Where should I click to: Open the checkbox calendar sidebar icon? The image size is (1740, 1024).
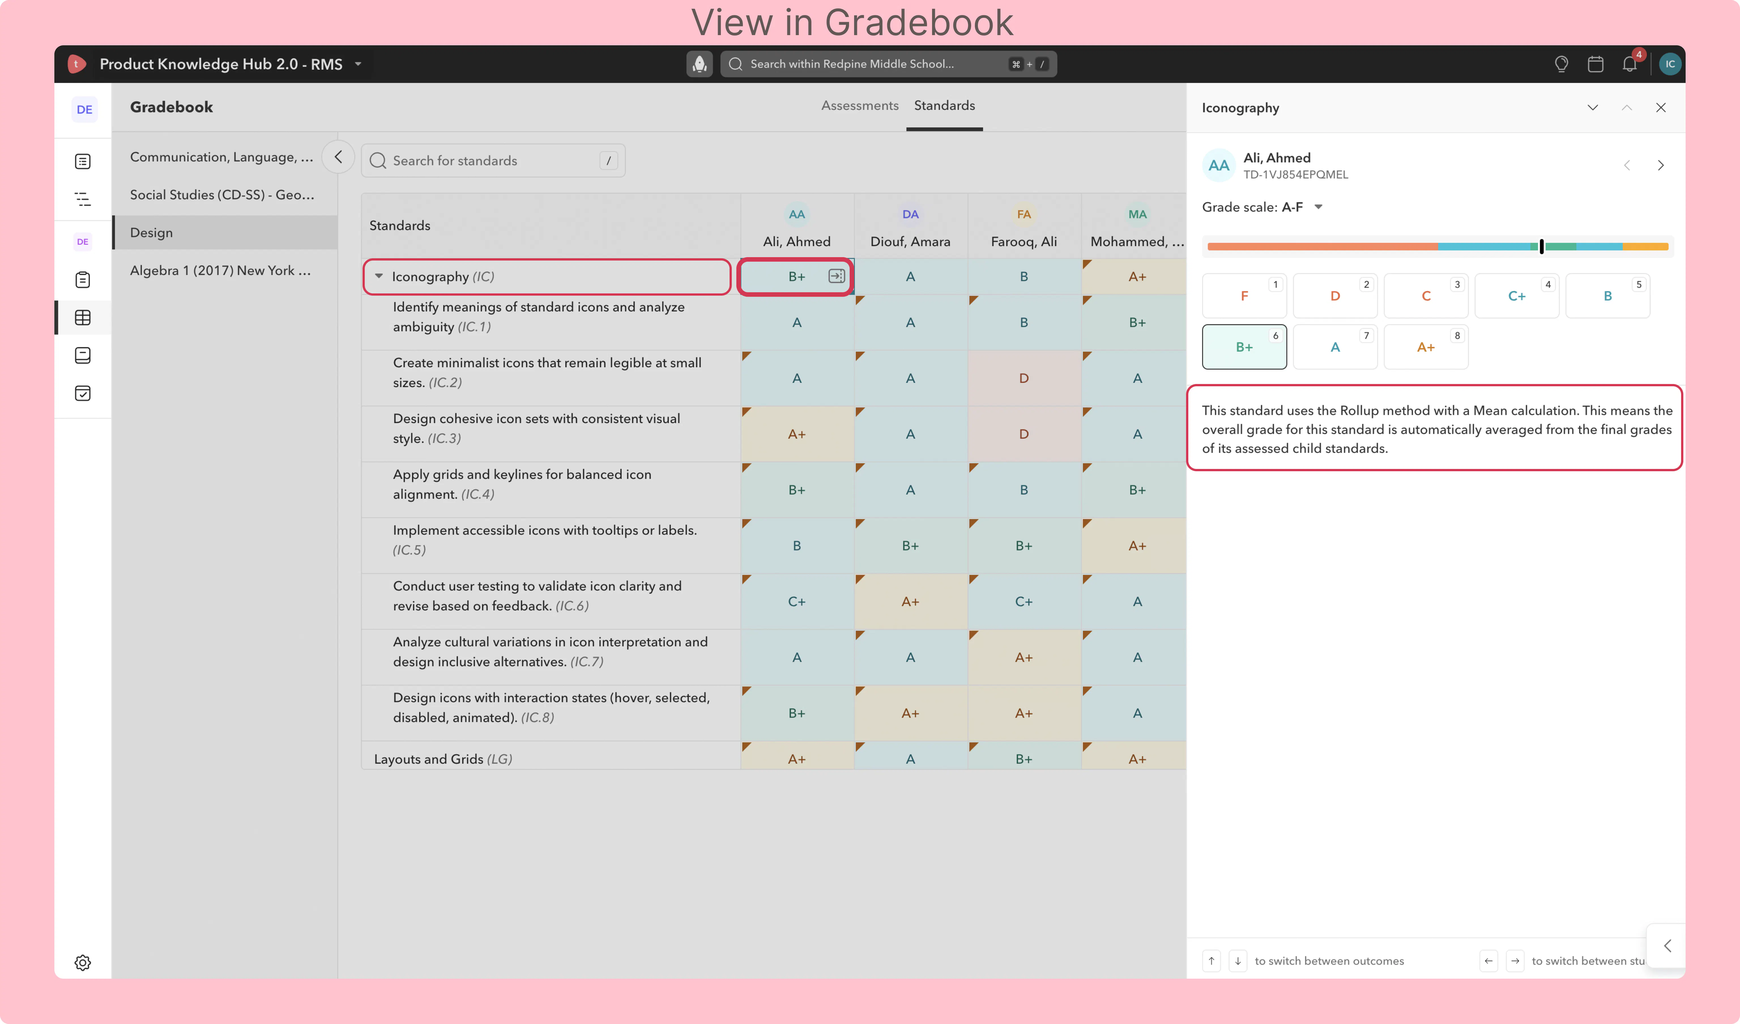tap(83, 394)
